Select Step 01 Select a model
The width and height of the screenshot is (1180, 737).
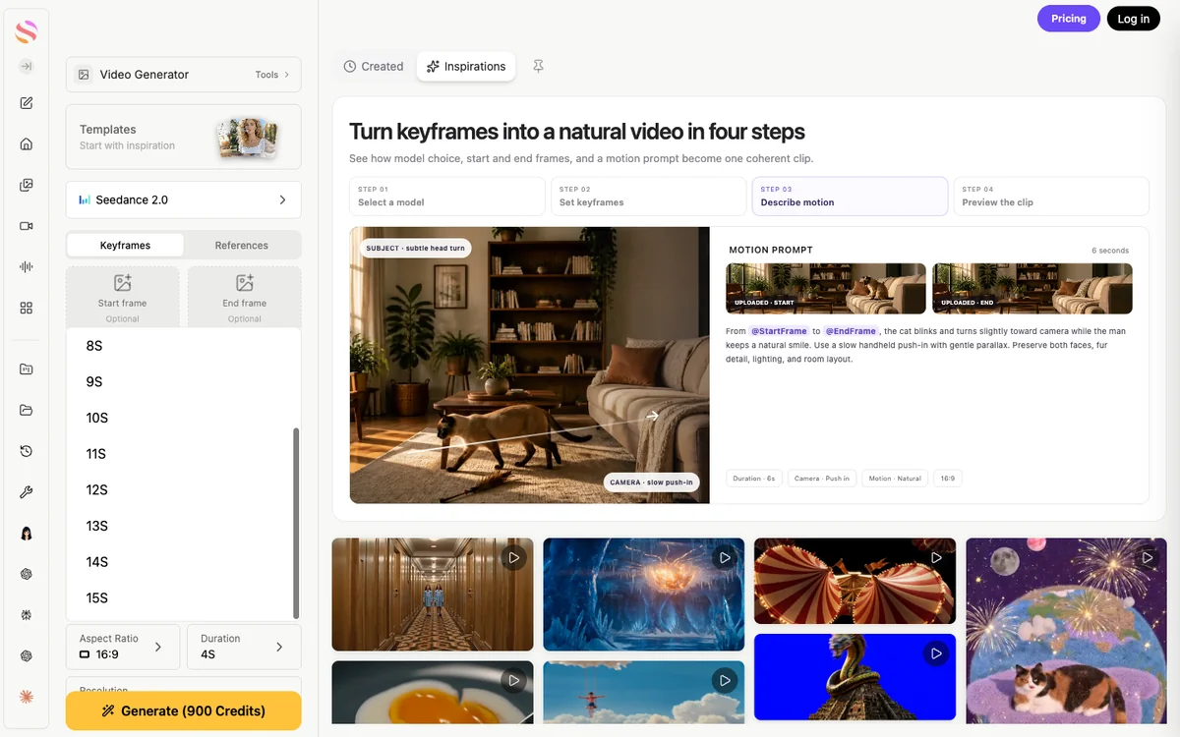447,197
